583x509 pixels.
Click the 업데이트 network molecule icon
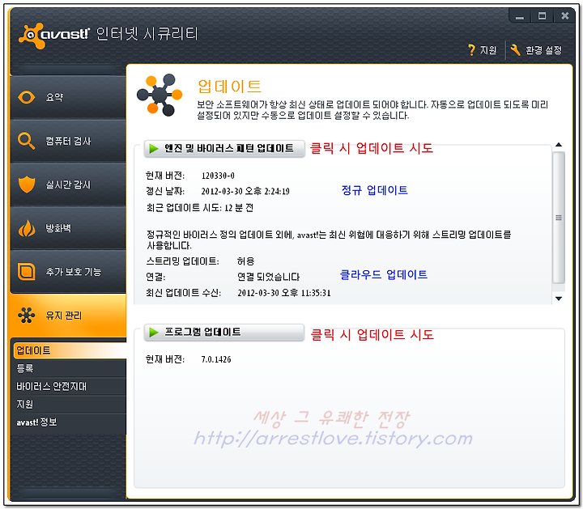tap(160, 95)
